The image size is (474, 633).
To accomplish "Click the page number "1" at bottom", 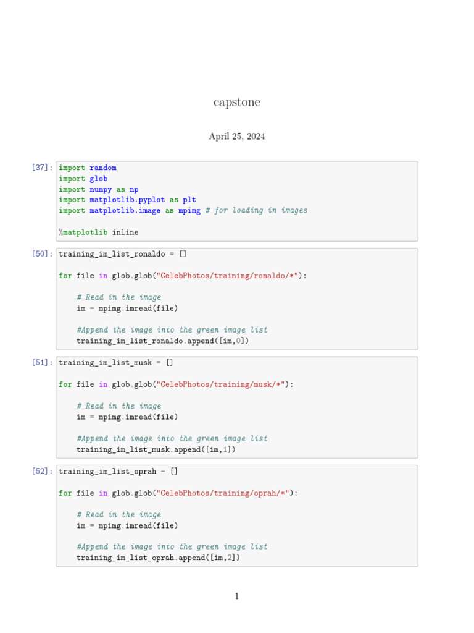I will point(236,596).
